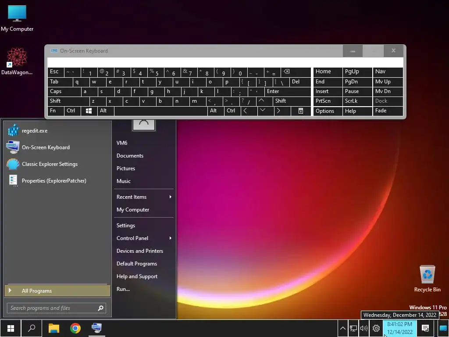This screenshot has width=449, height=337.
Task: Click the taskbar clock 8:41:02 PM
Action: point(400,328)
